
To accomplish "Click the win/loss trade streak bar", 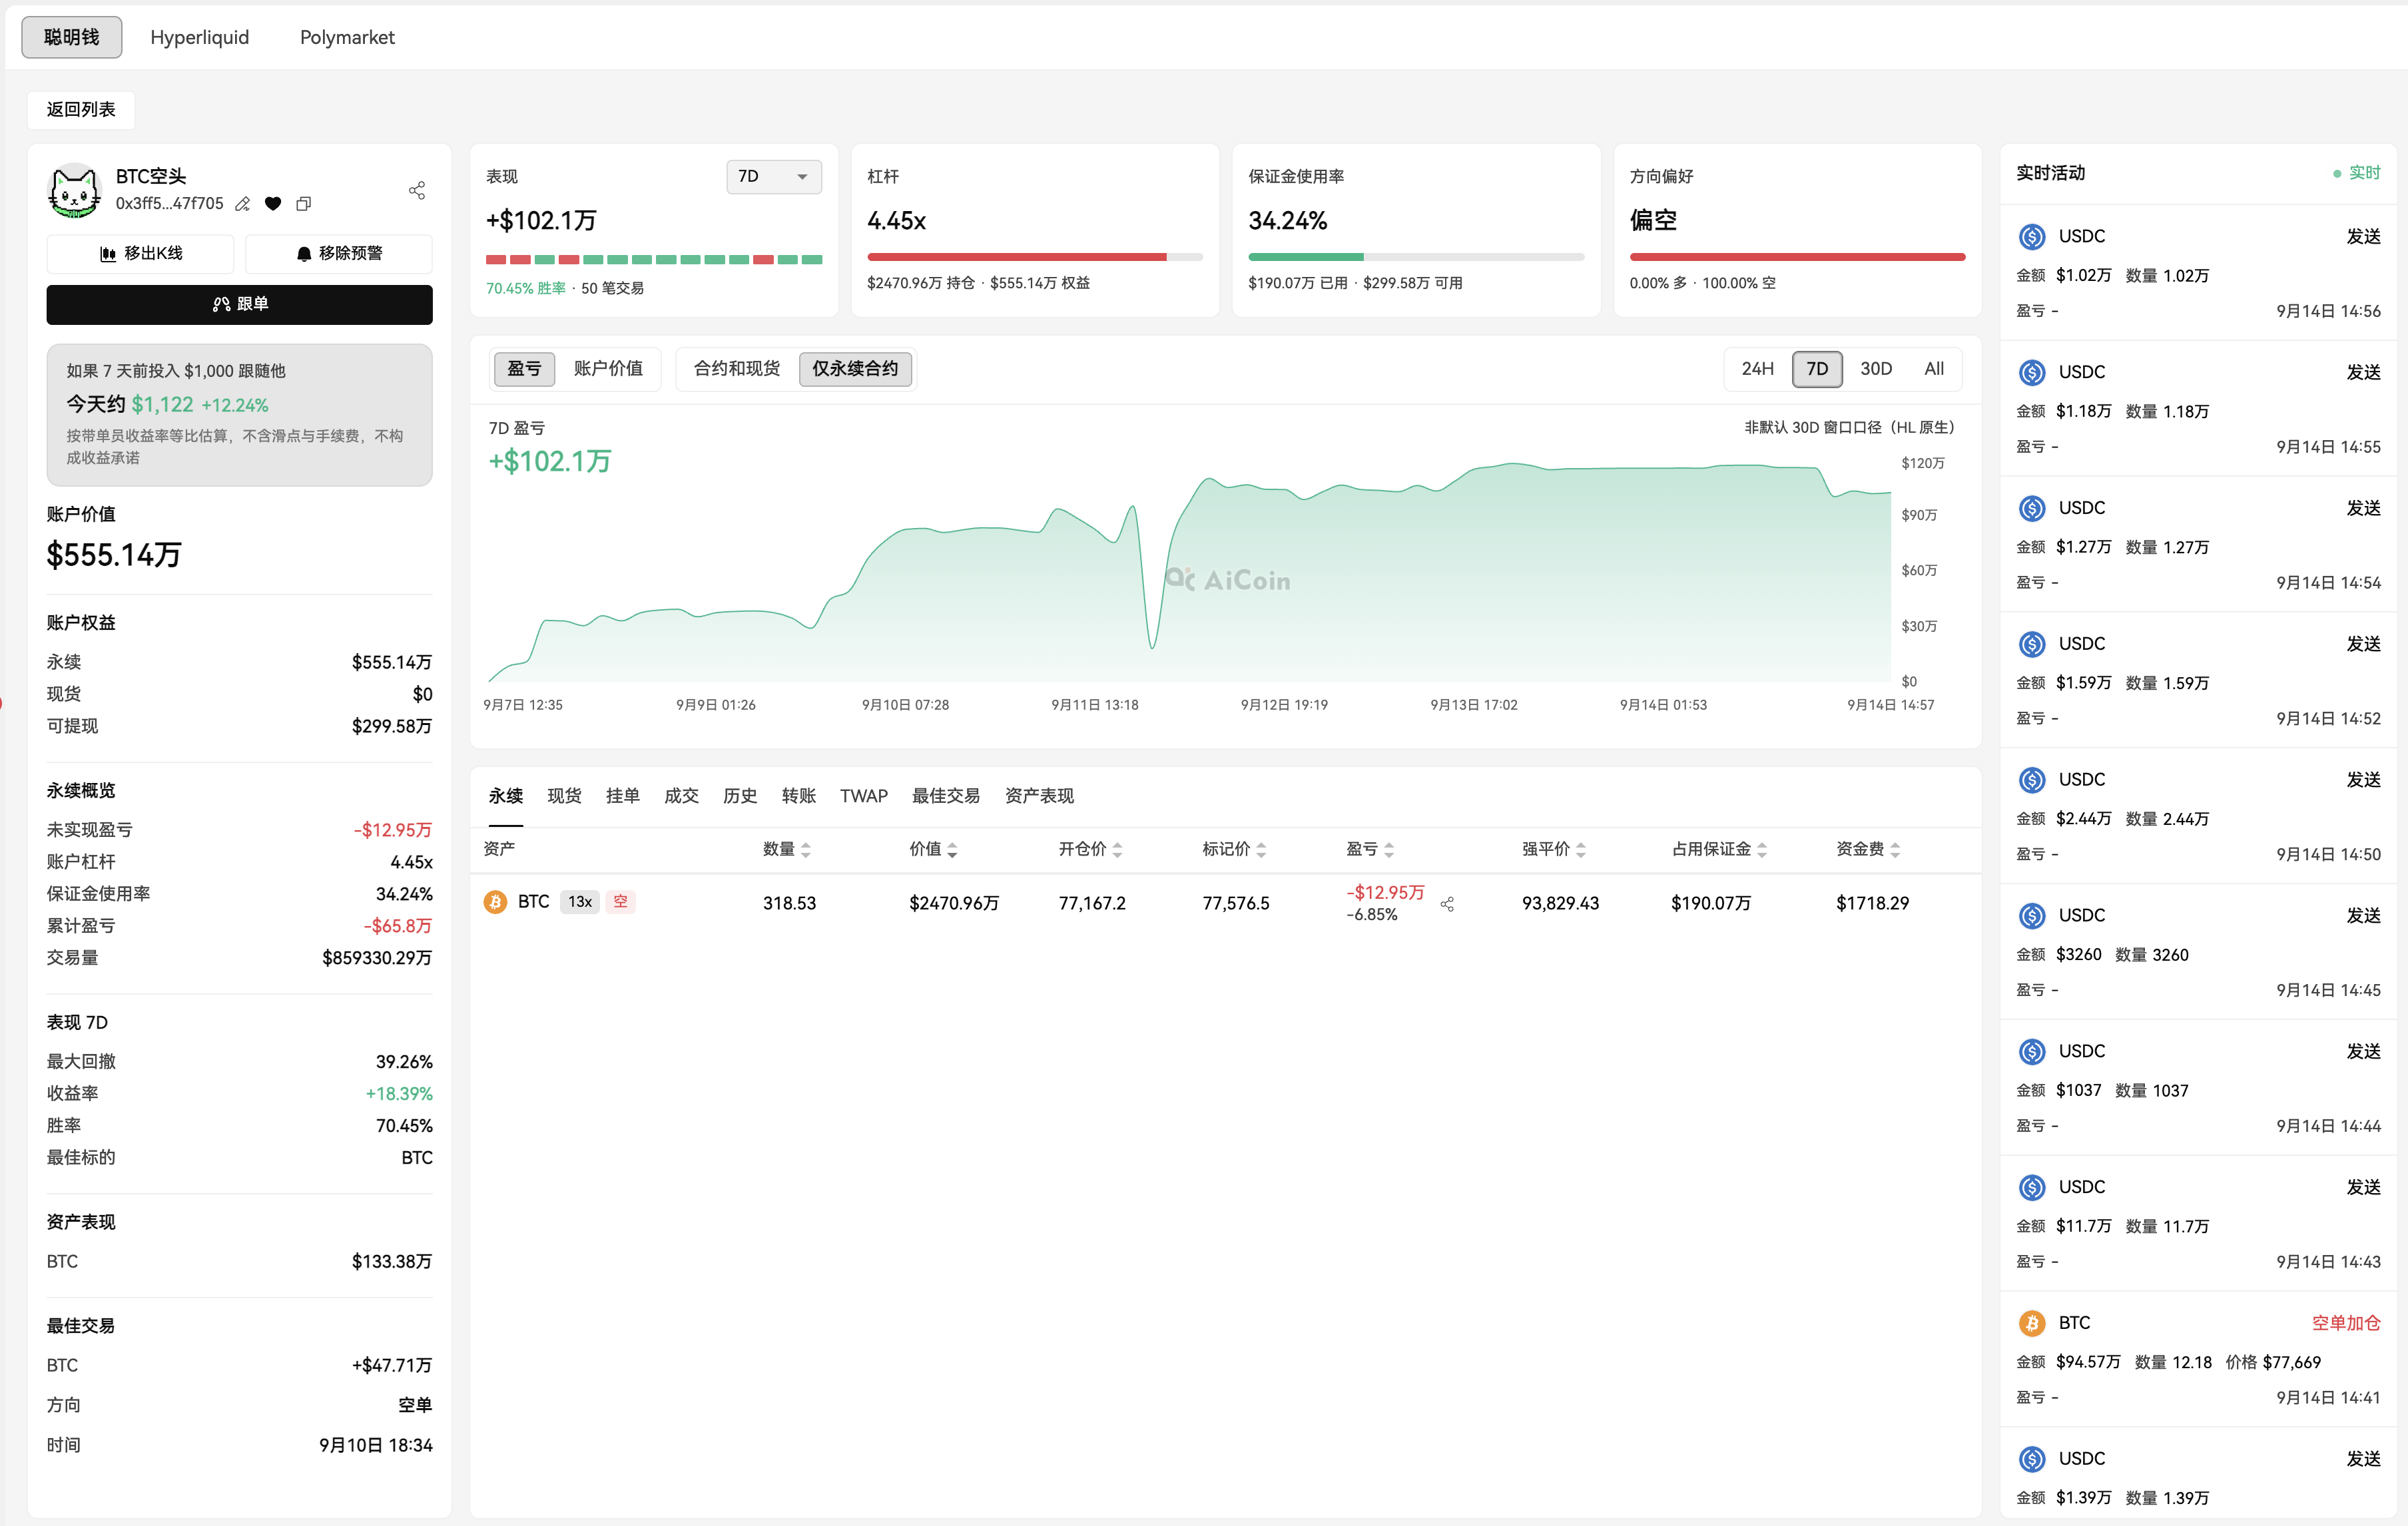I will [654, 260].
